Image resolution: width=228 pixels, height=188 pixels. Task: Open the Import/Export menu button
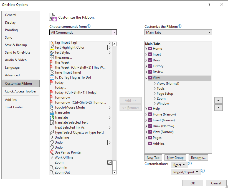(186, 172)
